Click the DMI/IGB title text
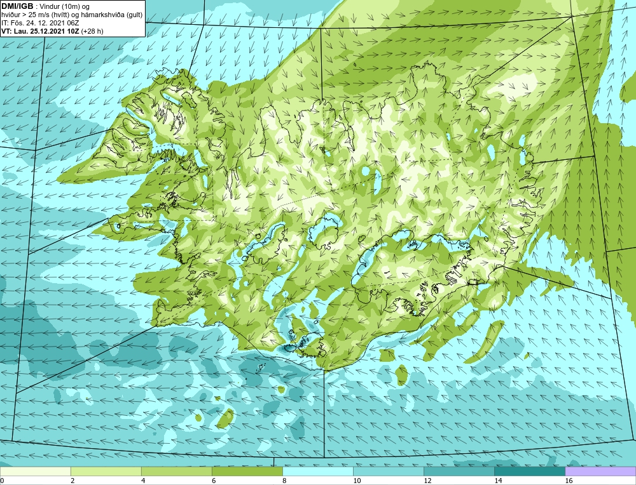The width and height of the screenshot is (636, 485). (x=17, y=6)
